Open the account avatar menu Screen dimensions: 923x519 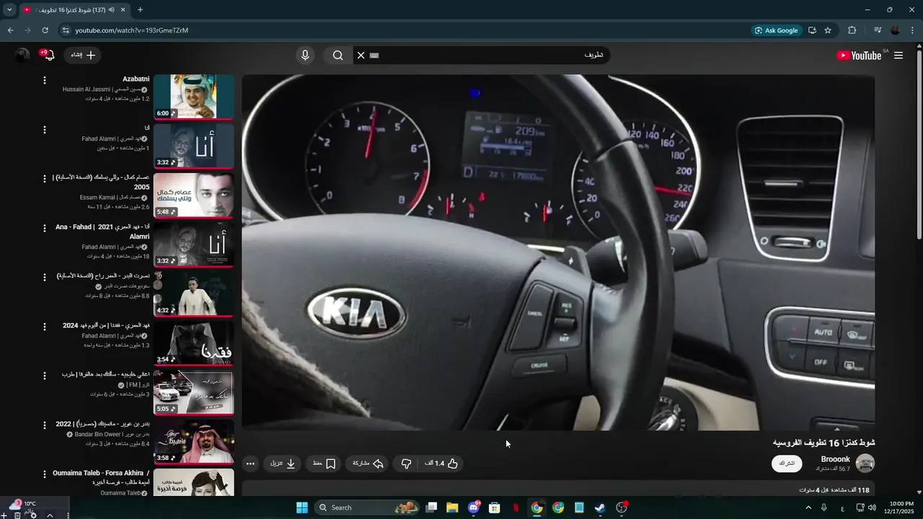point(22,56)
